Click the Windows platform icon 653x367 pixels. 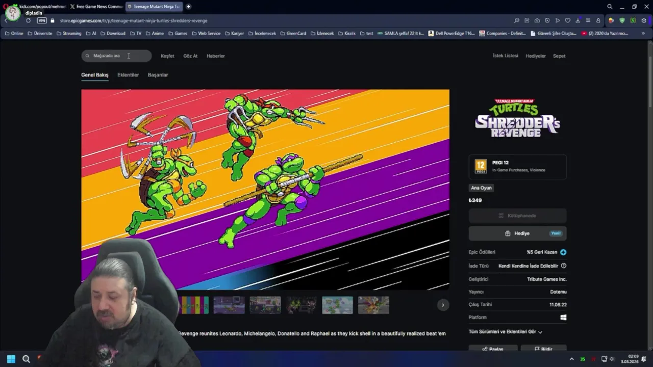point(563,318)
